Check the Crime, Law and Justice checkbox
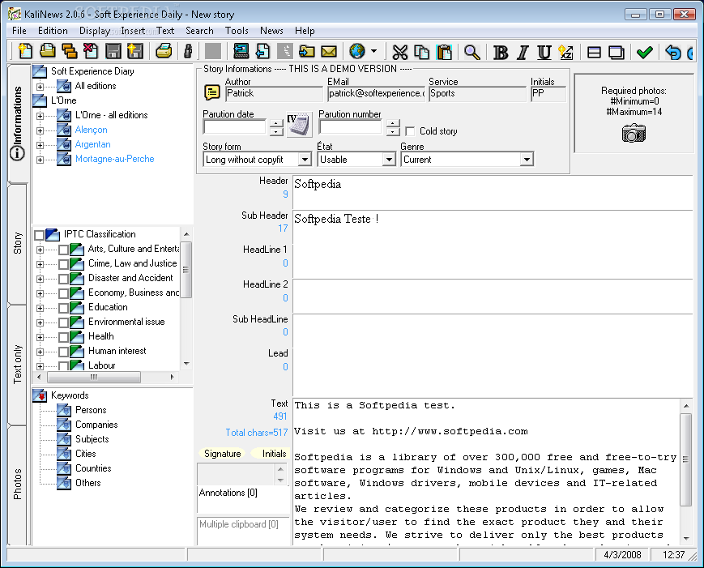The height and width of the screenshot is (568, 704). pos(63,264)
